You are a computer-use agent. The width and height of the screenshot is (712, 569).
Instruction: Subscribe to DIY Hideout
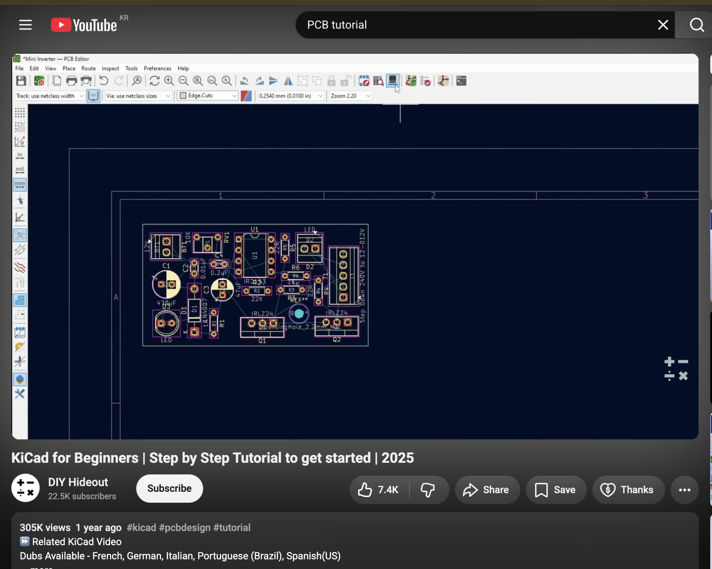coord(170,488)
